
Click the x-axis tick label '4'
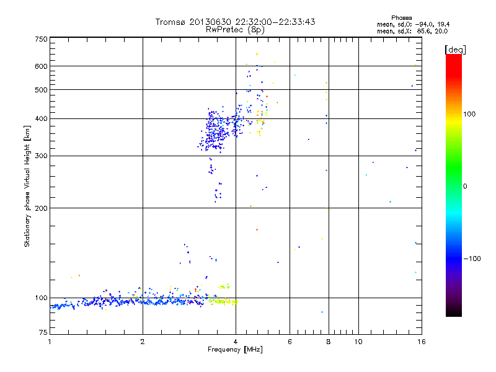(x=236, y=342)
